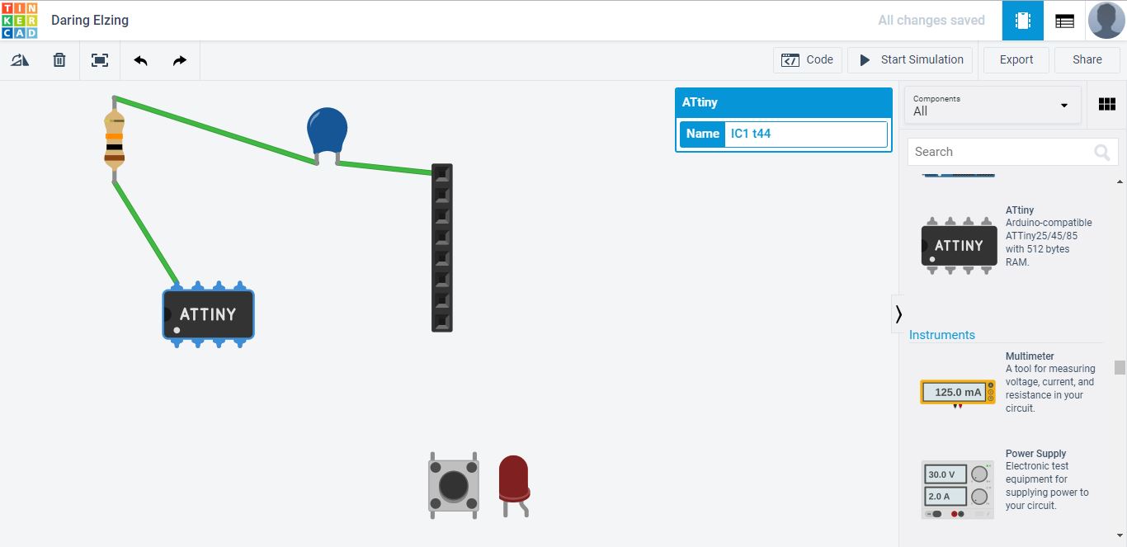Open the Tinkercad logo home link
Screen dimensions: 1127x547
click(20, 20)
